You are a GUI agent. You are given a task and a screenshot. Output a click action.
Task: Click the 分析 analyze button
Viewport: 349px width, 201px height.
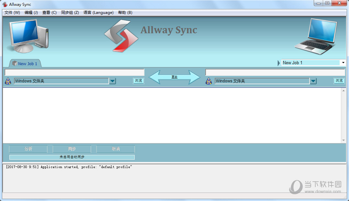pos(28,149)
